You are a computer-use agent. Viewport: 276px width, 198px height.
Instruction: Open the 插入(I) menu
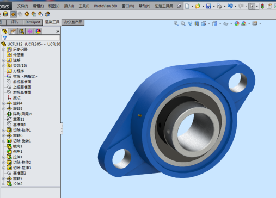tap(69, 6)
